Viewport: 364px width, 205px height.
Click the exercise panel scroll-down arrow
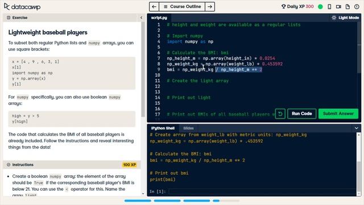point(143,194)
